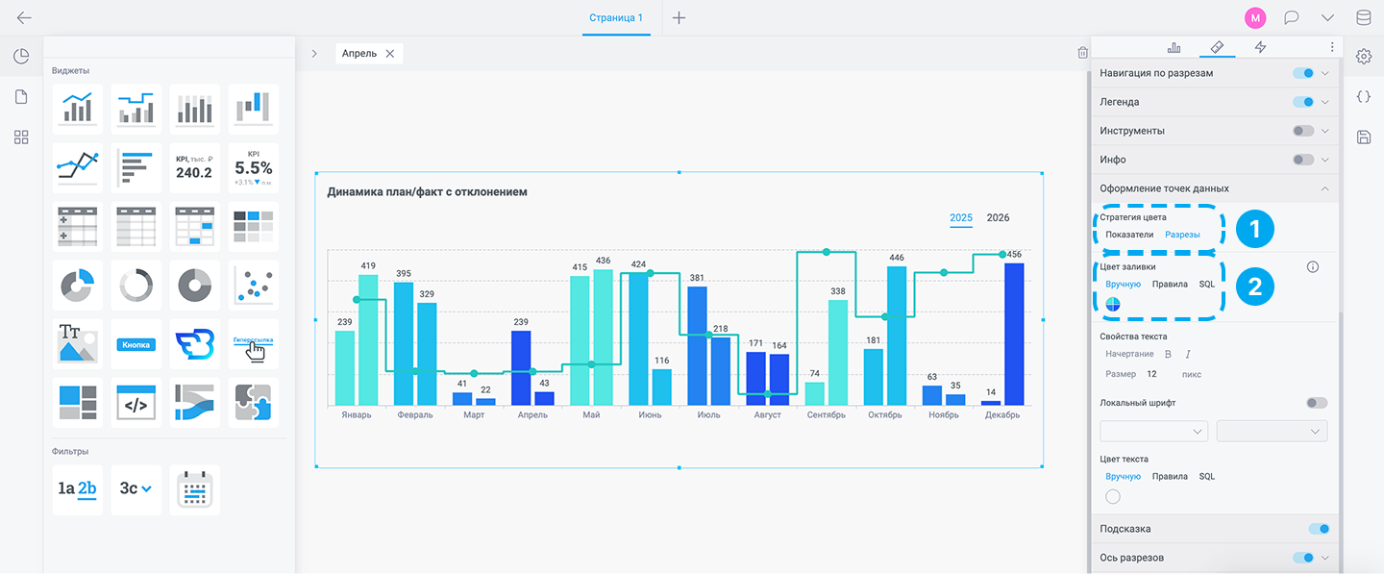Open the grid layout sidebar icon
The height and width of the screenshot is (574, 1384).
[21, 137]
